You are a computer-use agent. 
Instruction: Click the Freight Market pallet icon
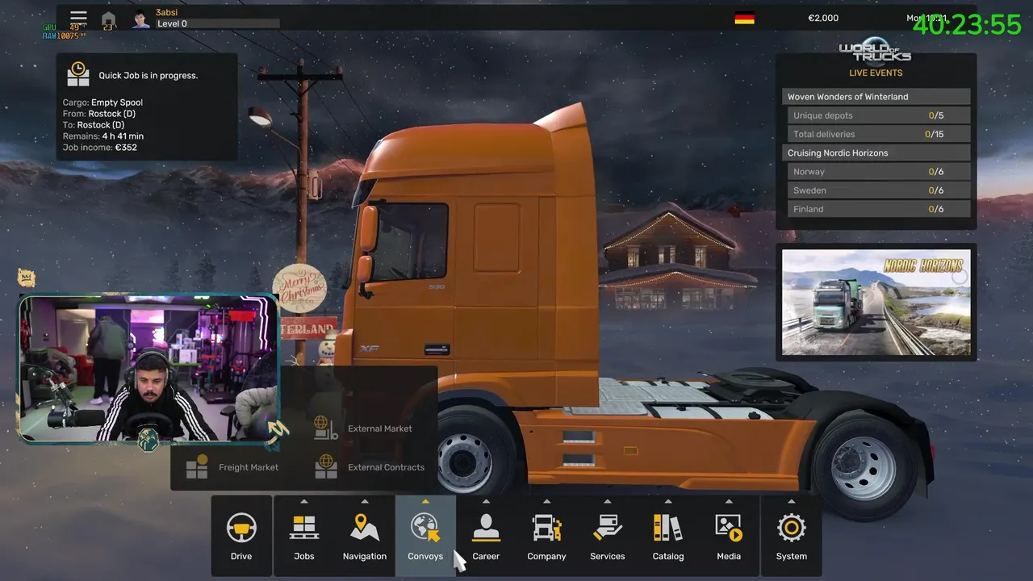click(x=197, y=467)
